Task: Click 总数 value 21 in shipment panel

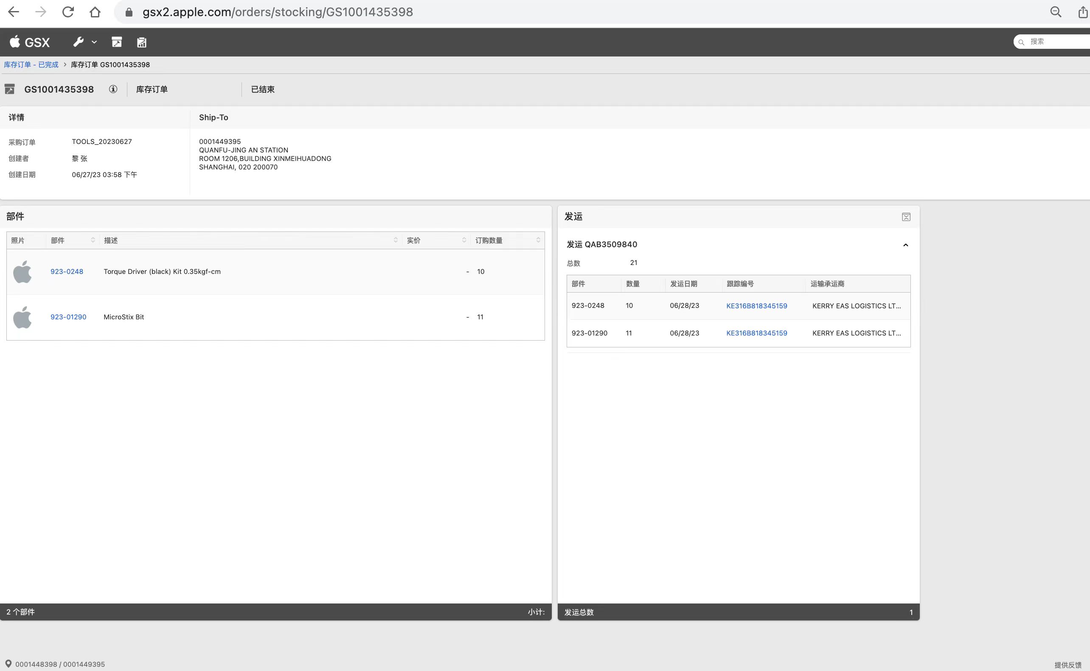Action: click(634, 263)
